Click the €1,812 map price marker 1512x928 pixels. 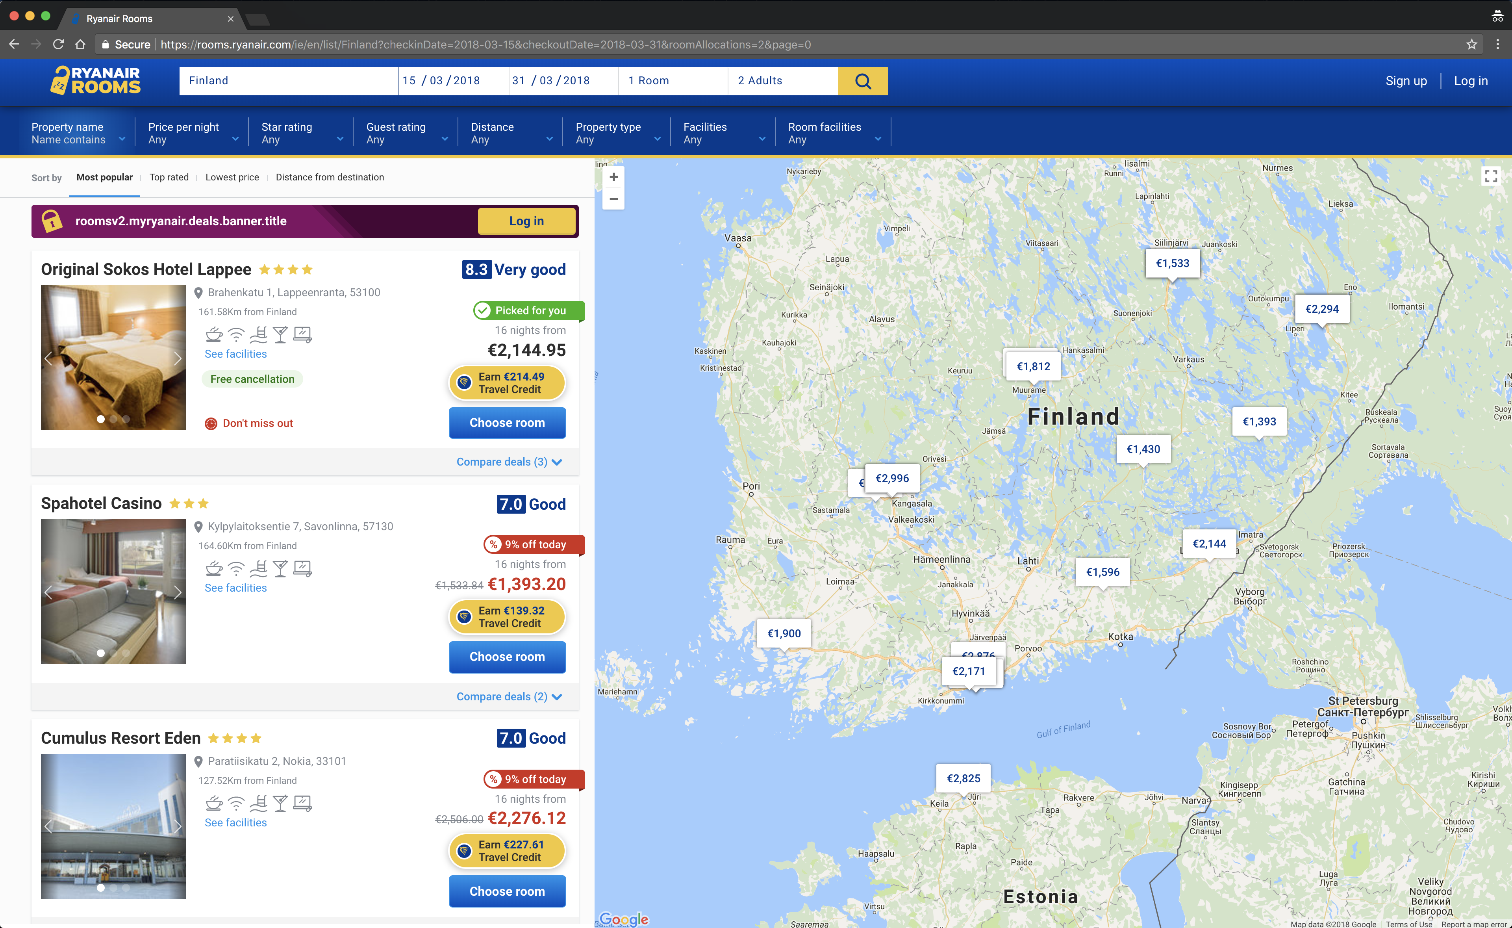(x=1033, y=366)
